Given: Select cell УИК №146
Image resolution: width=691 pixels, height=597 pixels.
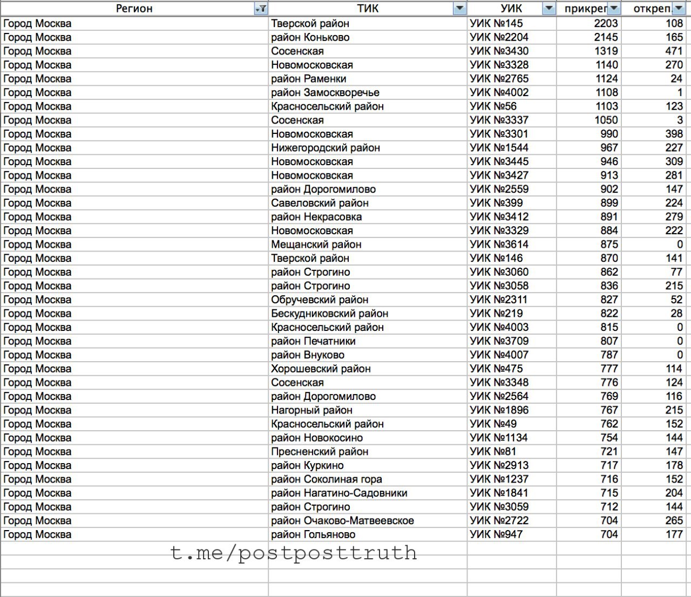Looking at the screenshot, I should point(512,258).
